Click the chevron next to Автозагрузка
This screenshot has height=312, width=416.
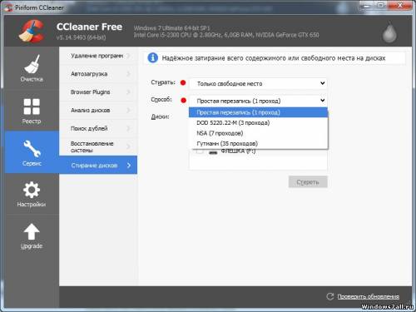(128, 74)
